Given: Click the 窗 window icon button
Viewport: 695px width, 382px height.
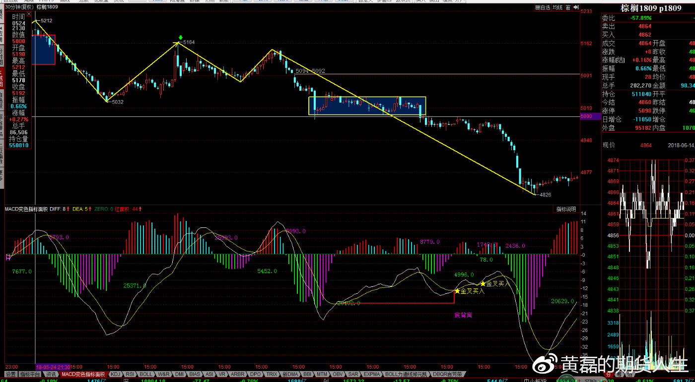Looking at the screenshot, I should (569, 7).
